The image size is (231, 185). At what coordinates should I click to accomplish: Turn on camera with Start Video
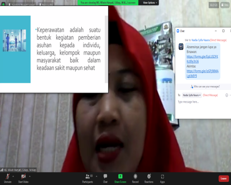click(24, 176)
